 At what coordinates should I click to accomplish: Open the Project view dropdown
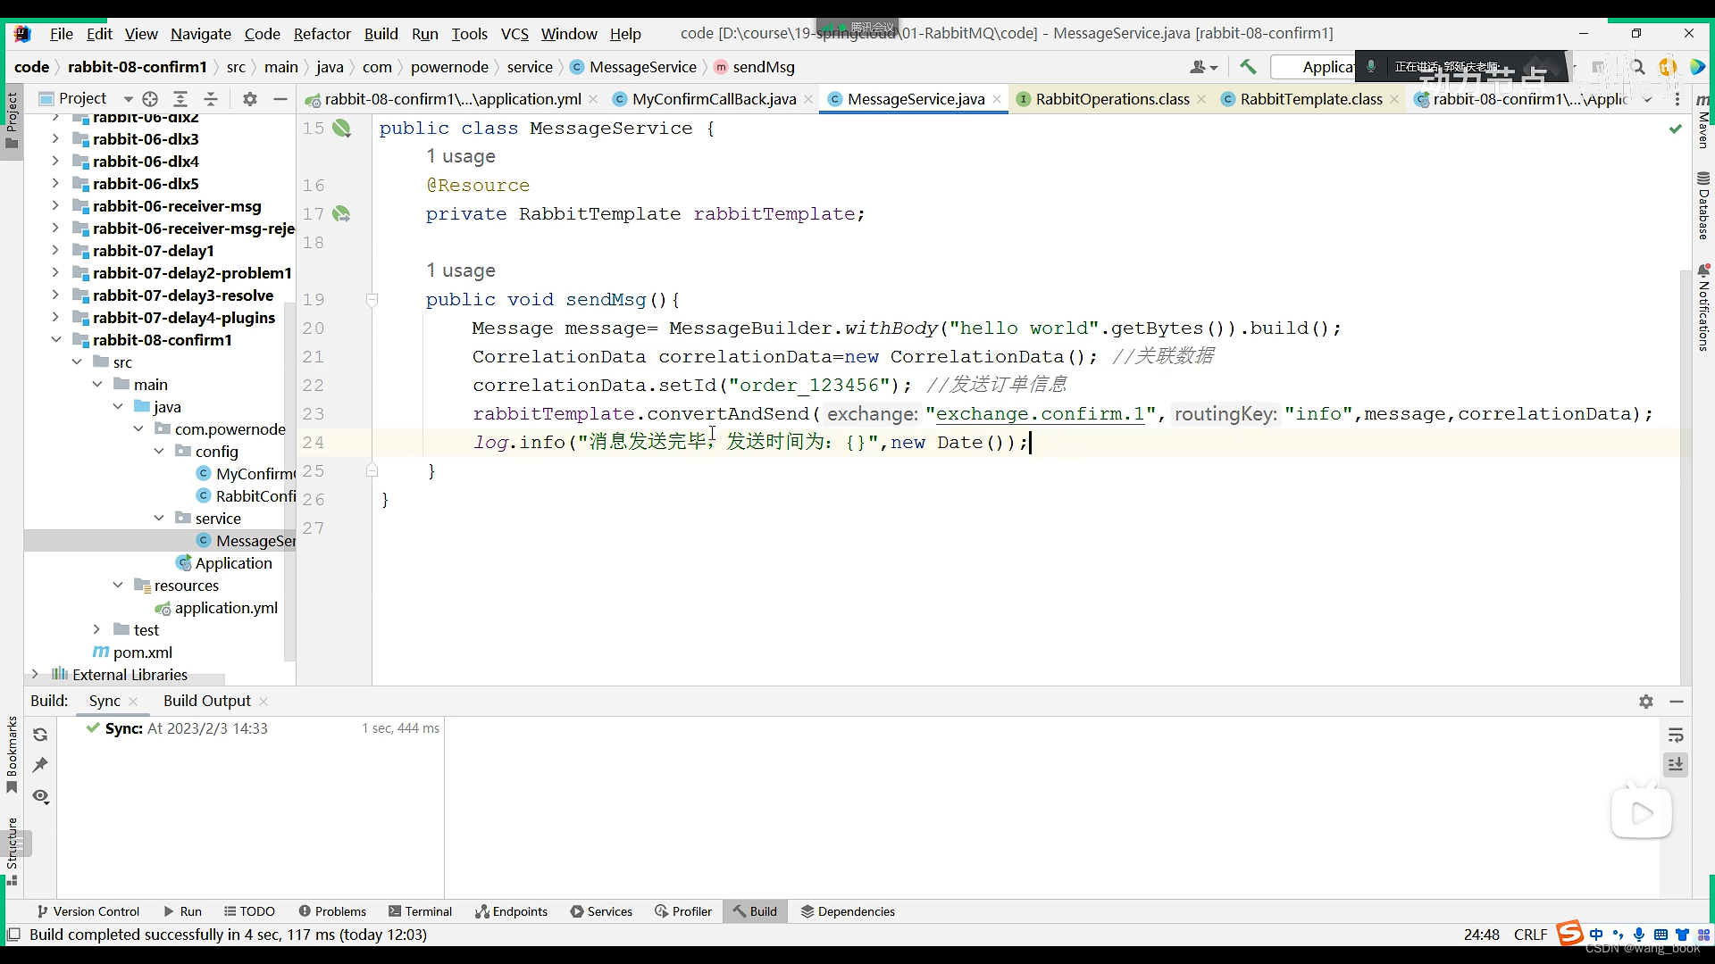(128, 99)
